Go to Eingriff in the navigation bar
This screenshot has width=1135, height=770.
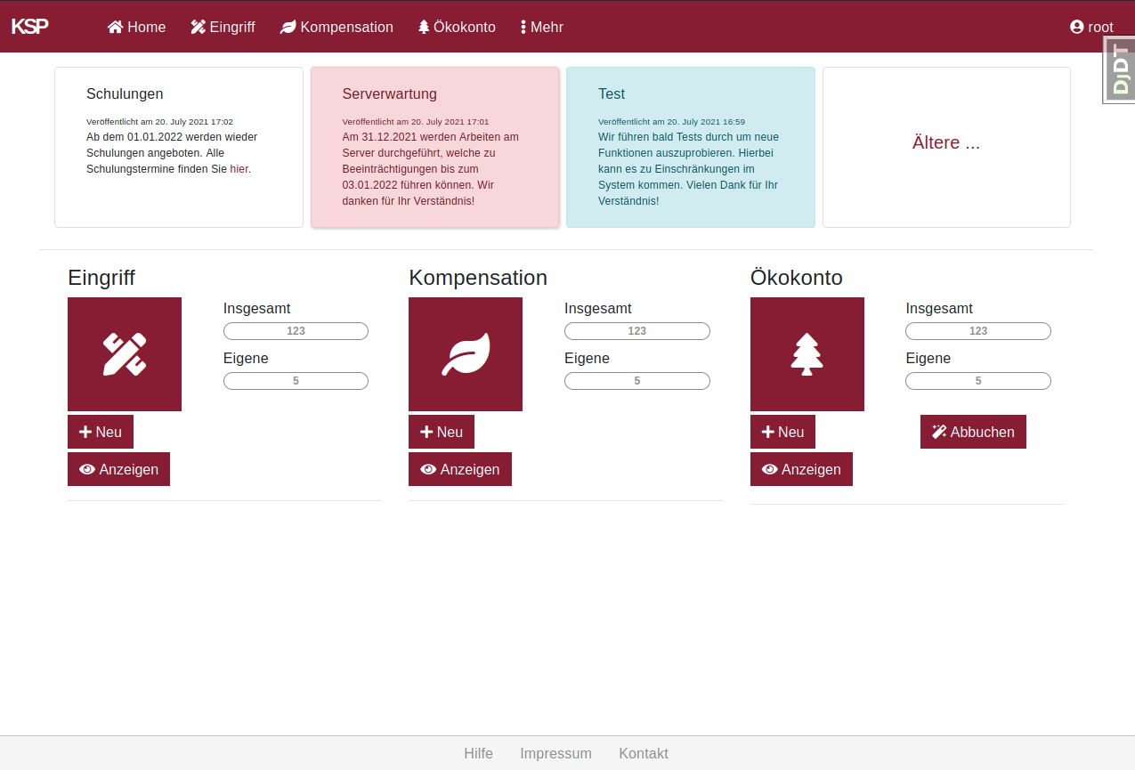tap(223, 27)
